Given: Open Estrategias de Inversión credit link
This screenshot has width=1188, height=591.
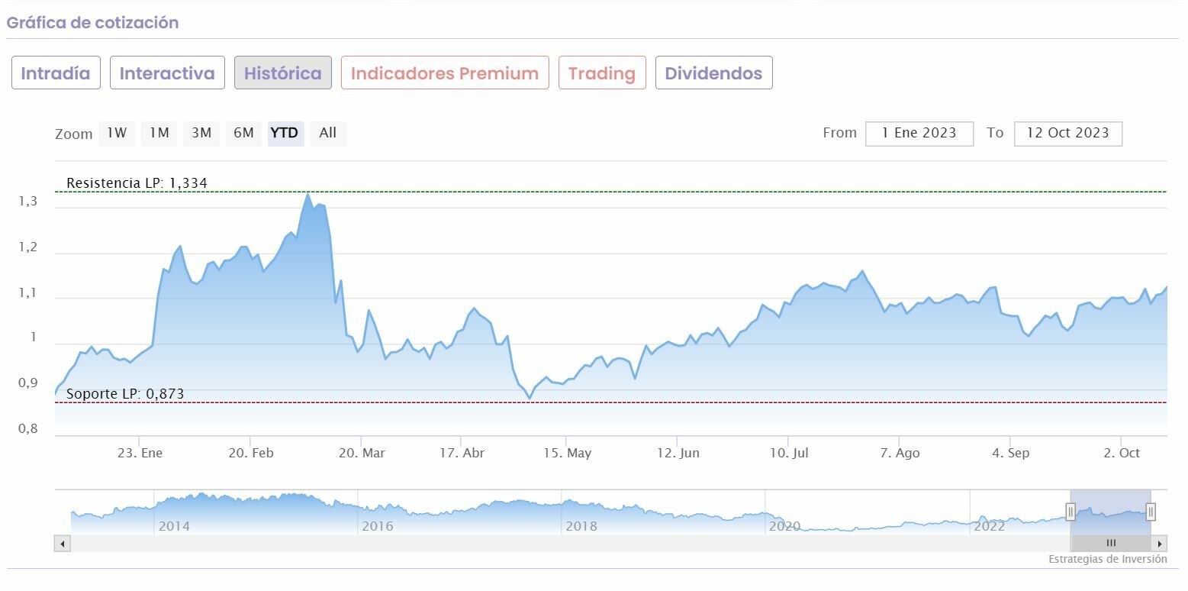Looking at the screenshot, I should tap(1107, 560).
